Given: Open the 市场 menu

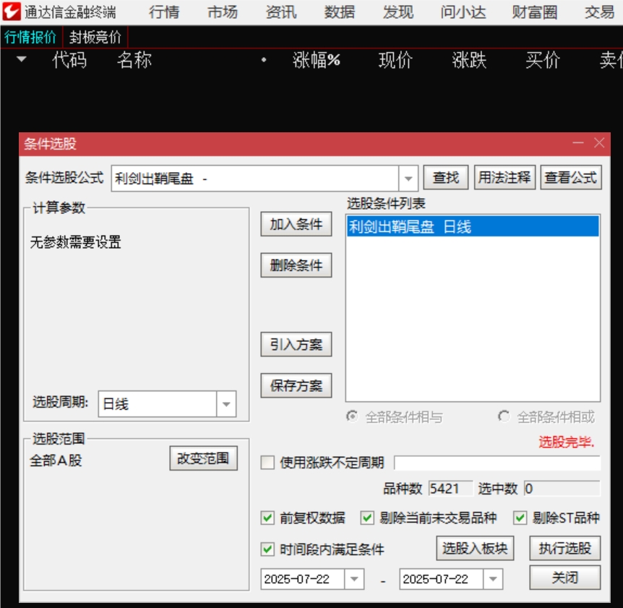Looking at the screenshot, I should point(223,12).
